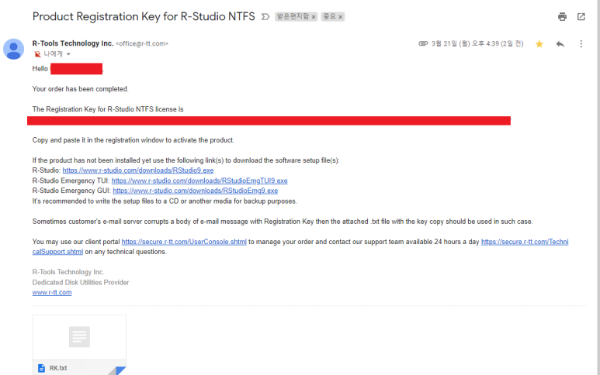Open the RStudioEmg9.exe download link
The width and height of the screenshot is (600, 375).
coord(195,191)
